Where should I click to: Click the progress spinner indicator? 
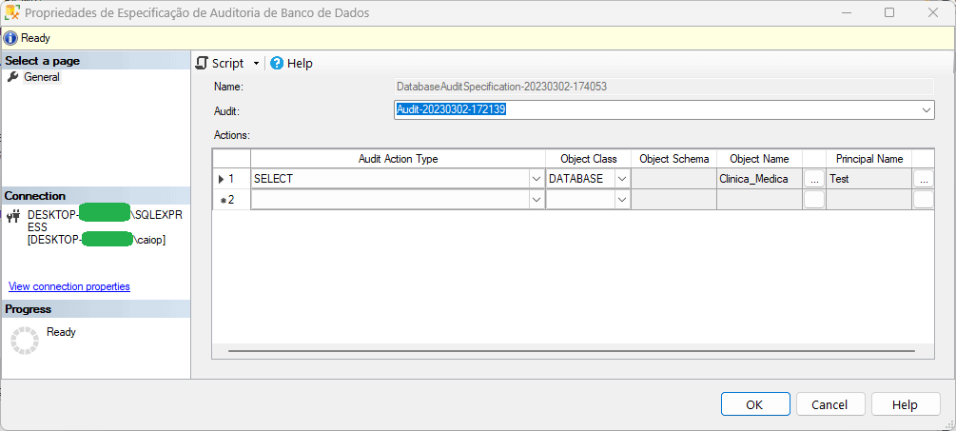click(25, 341)
